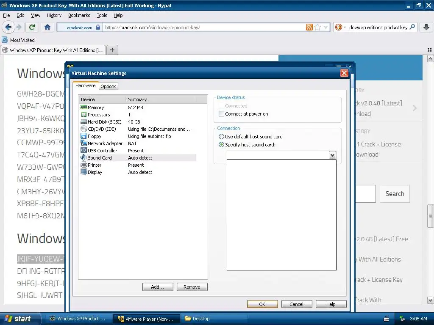Image resolution: width=434 pixels, height=325 pixels.
Task: Select the Floppy device icon
Action: pos(83,136)
